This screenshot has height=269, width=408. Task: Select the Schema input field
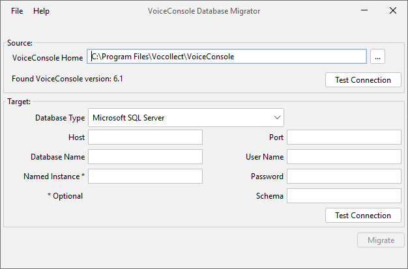point(343,195)
